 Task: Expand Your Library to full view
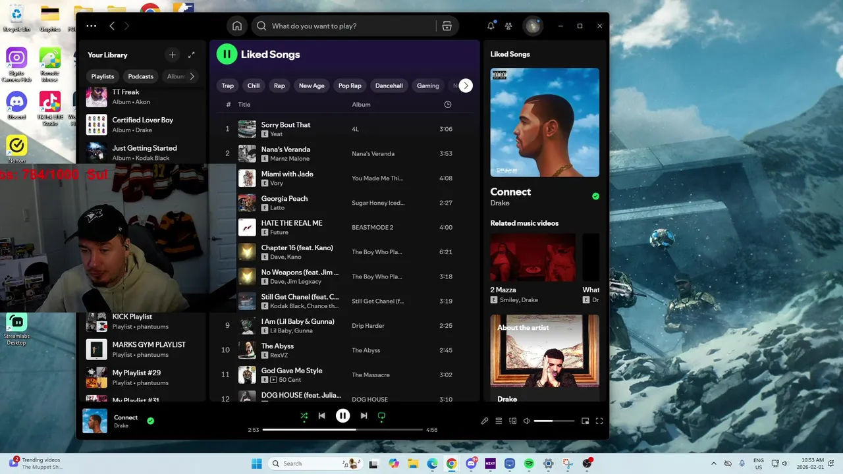[191, 55]
